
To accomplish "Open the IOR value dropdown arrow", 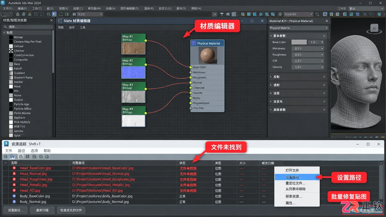I will pos(322,61).
